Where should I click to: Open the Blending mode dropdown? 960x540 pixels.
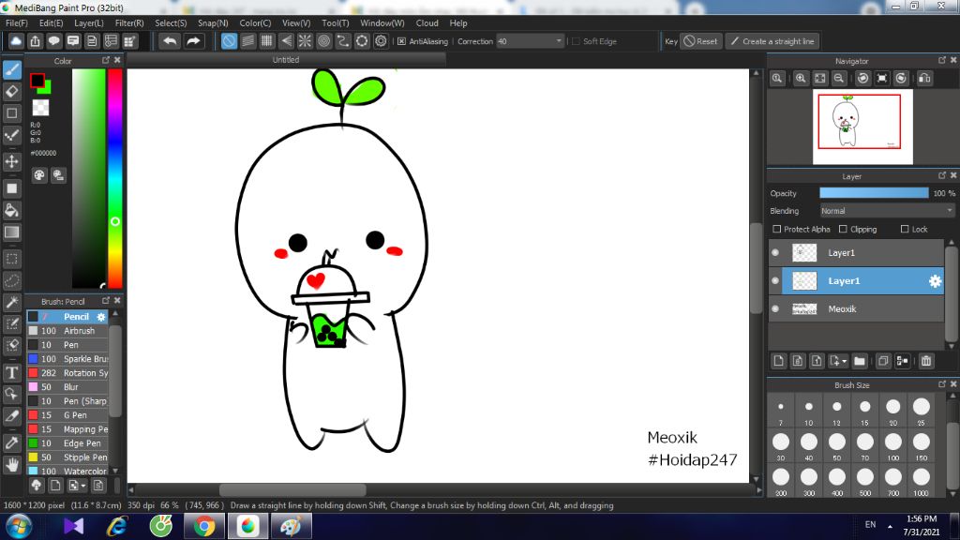pos(887,211)
